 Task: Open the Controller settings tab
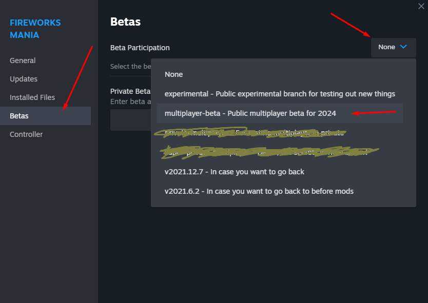pyautogui.click(x=26, y=134)
